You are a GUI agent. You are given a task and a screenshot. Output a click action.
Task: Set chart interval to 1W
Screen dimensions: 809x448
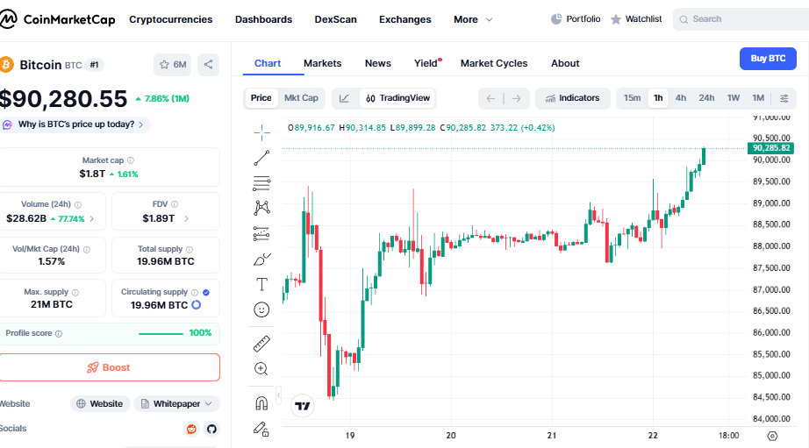click(x=734, y=98)
